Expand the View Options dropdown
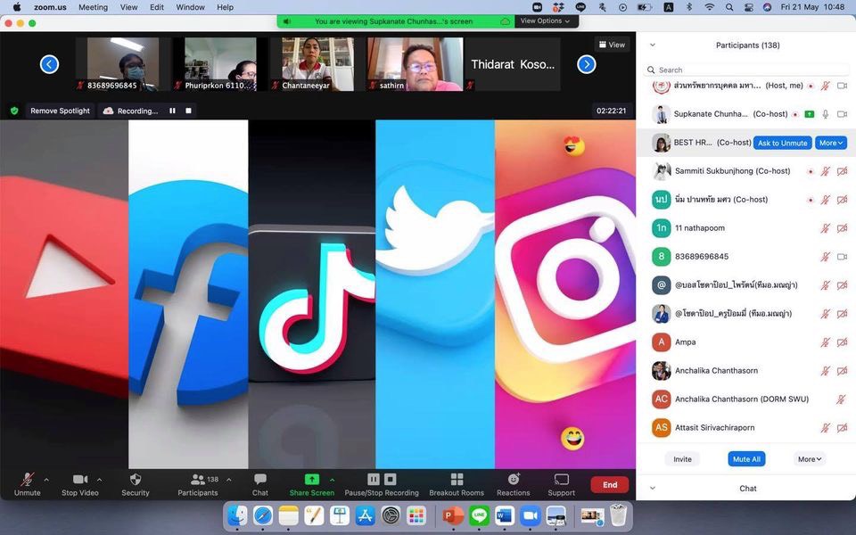This screenshot has width=856, height=535. [x=545, y=21]
